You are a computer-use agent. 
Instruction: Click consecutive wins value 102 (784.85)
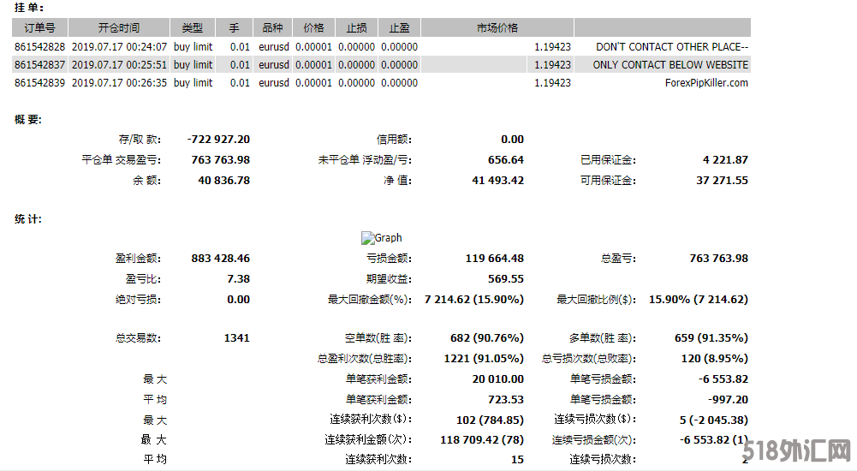click(490, 420)
